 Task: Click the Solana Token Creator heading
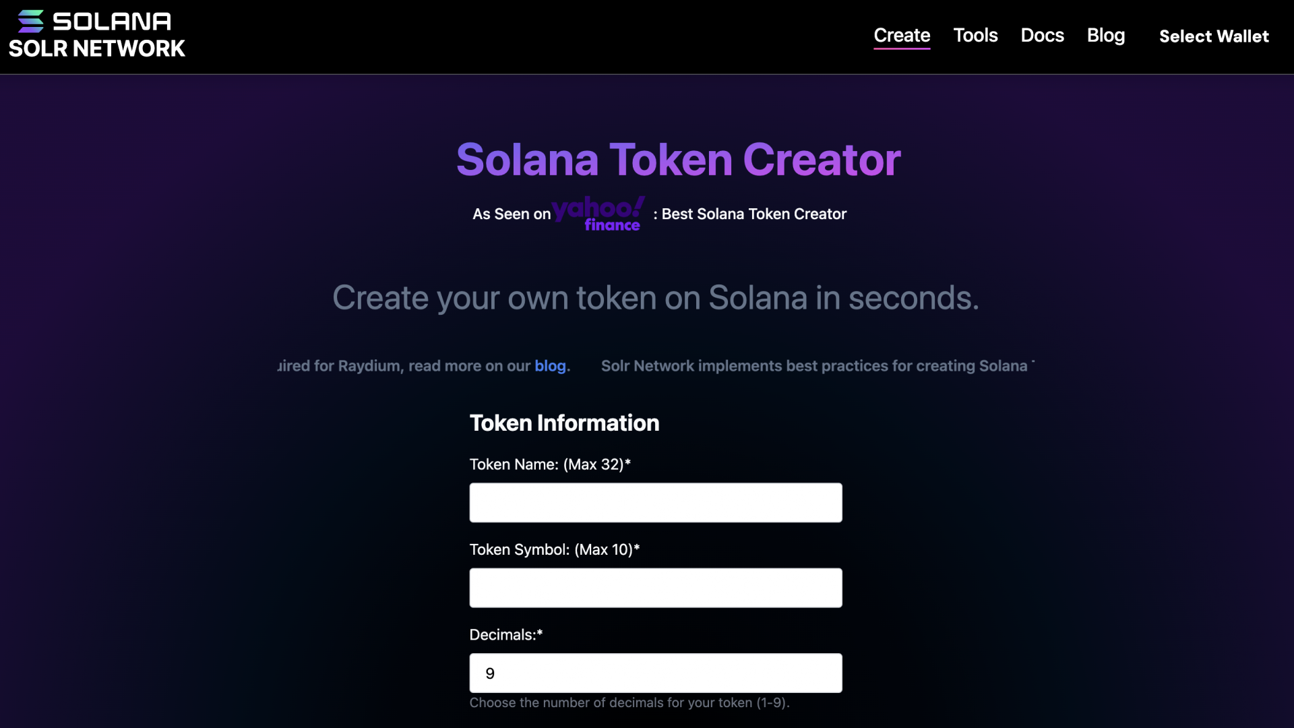click(x=678, y=160)
